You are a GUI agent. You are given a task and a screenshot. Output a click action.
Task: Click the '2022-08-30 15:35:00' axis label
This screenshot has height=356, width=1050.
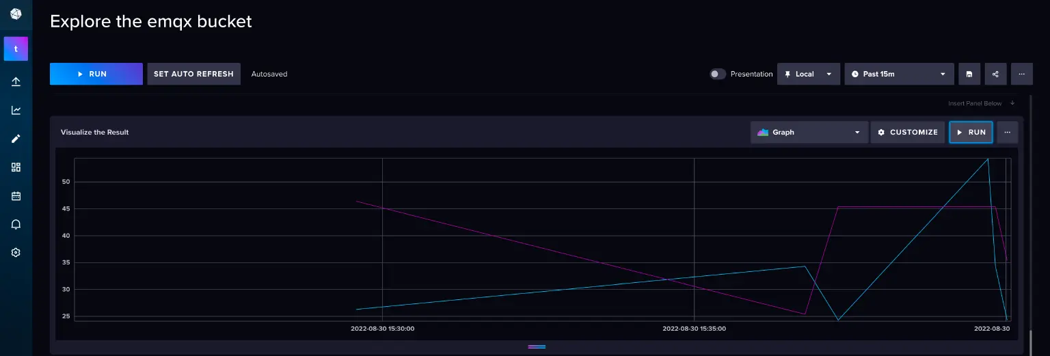point(695,329)
